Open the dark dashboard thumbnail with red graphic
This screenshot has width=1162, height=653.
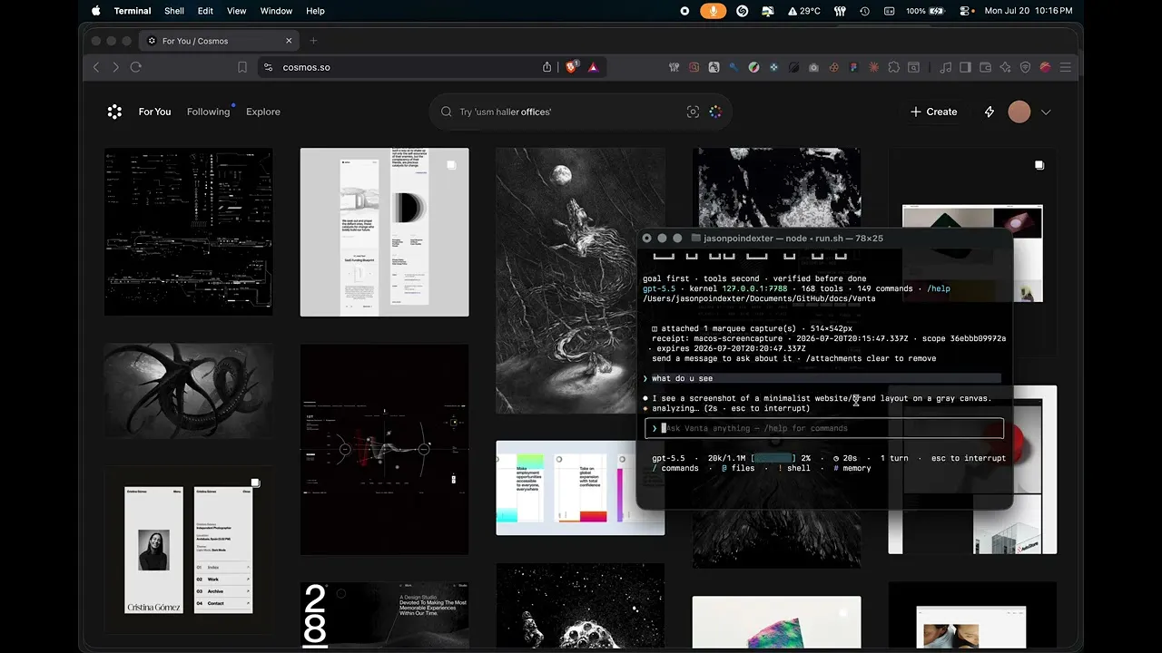click(384, 449)
